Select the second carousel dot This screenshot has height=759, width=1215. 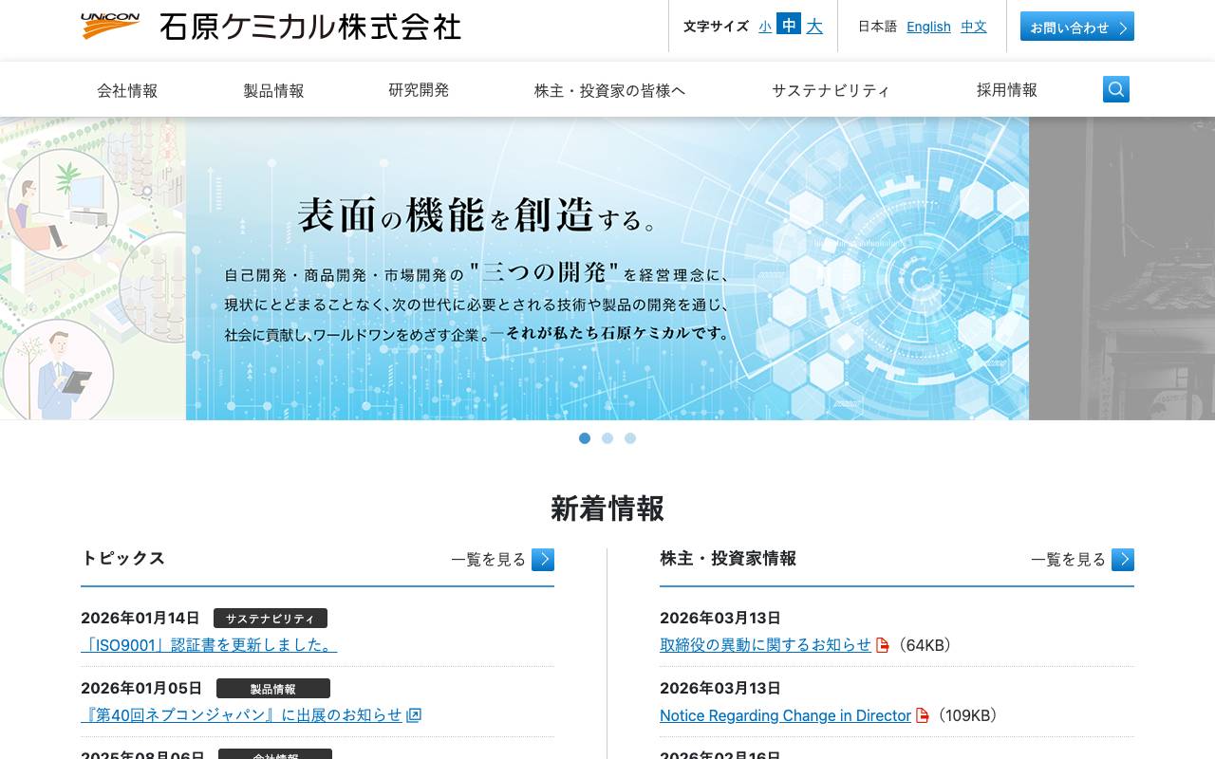pos(607,438)
